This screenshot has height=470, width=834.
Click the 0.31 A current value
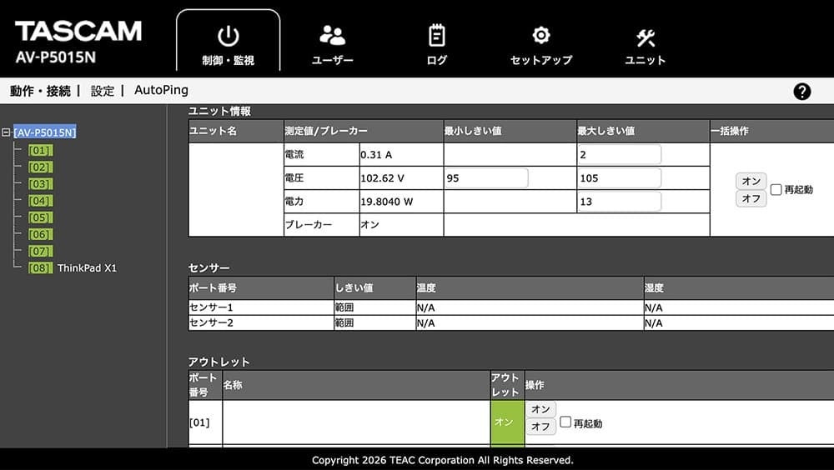point(376,155)
